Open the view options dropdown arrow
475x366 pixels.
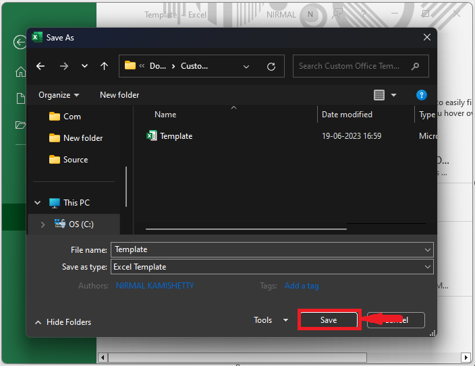[x=393, y=95]
